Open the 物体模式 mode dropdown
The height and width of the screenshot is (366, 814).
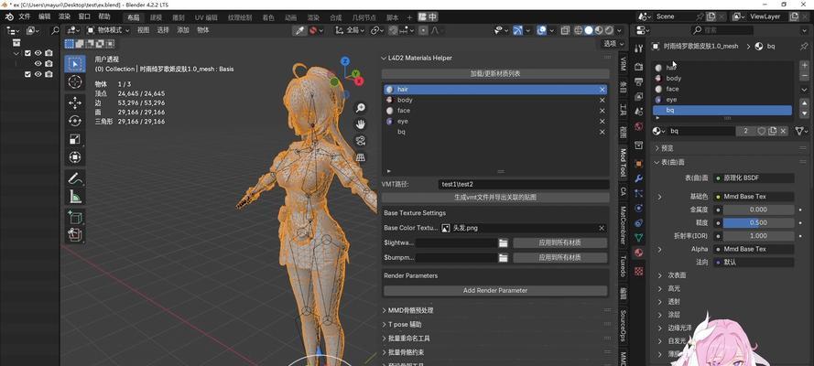108,30
